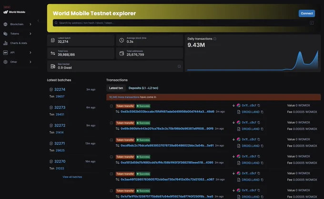
Task: Click 10,340 more transactions link
Action: 124,97
